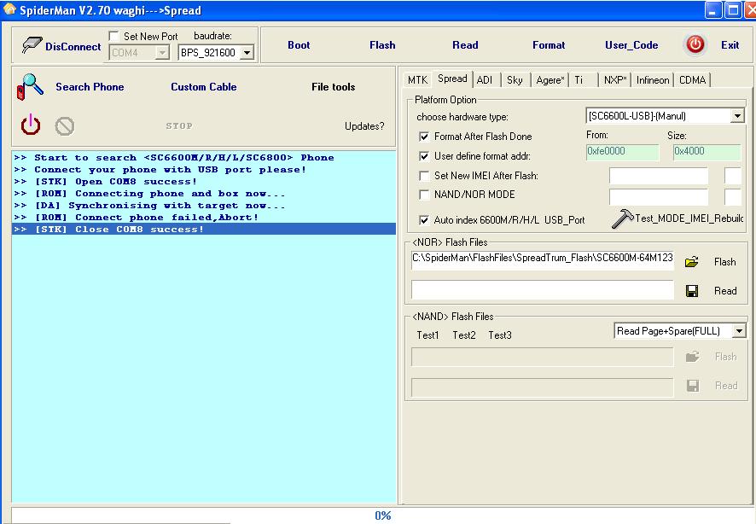This screenshot has height=524, width=756.
Task: Click the DisConnect cable icon
Action: 32,45
